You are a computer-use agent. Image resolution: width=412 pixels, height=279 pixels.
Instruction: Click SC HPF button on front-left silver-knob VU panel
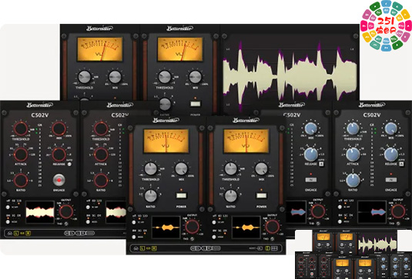134,222
